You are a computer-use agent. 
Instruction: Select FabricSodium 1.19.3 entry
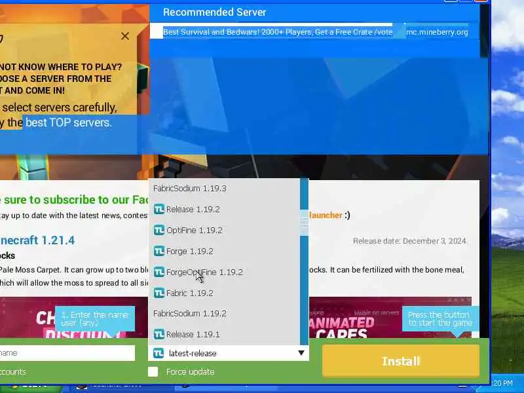tap(224, 188)
